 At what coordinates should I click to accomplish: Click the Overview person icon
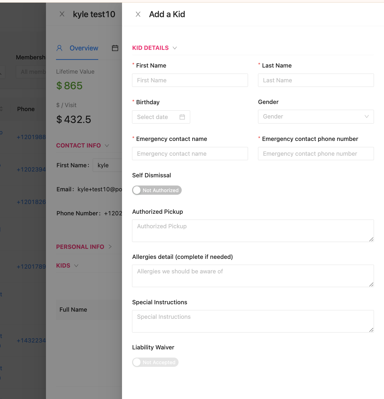59,48
